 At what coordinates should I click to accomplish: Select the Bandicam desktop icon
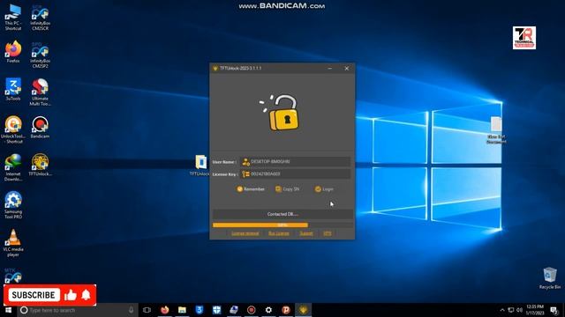point(40,127)
